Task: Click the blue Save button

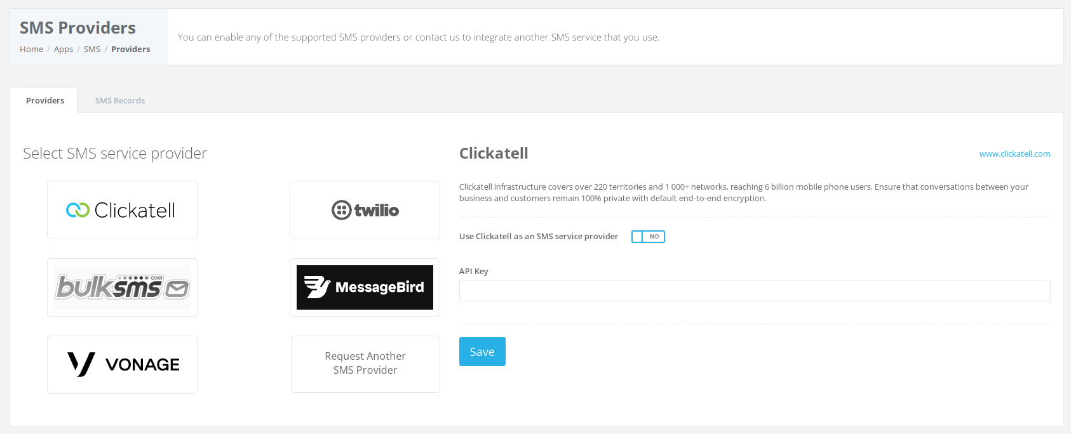Action: coord(482,352)
